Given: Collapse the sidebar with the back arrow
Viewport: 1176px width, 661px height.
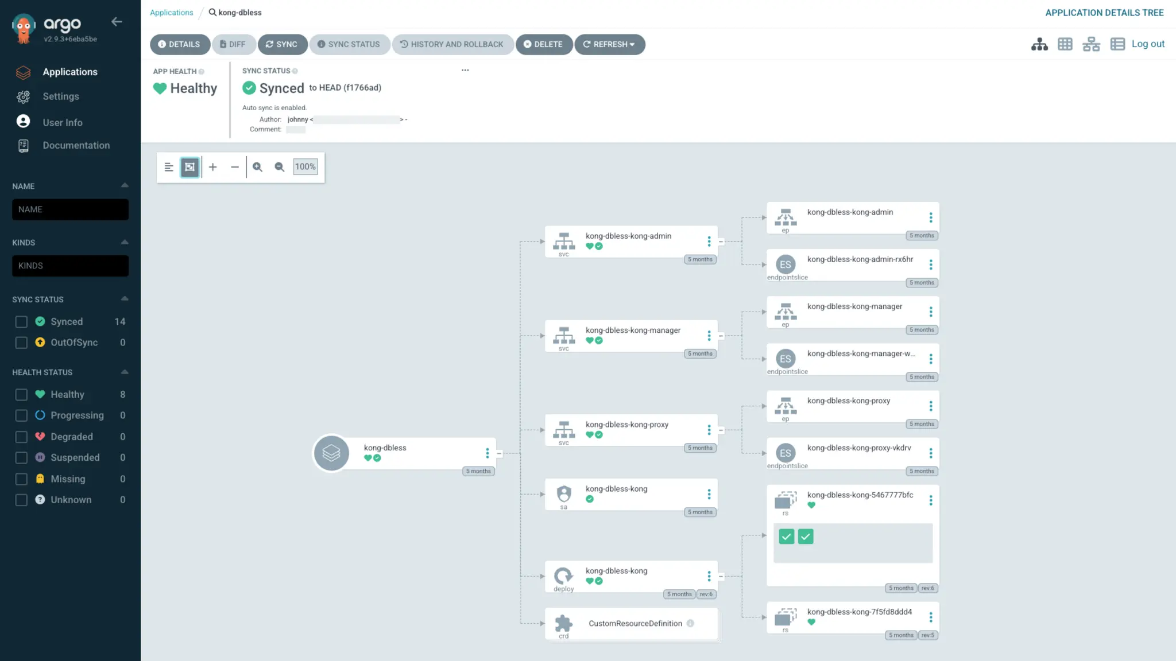Looking at the screenshot, I should click(117, 22).
